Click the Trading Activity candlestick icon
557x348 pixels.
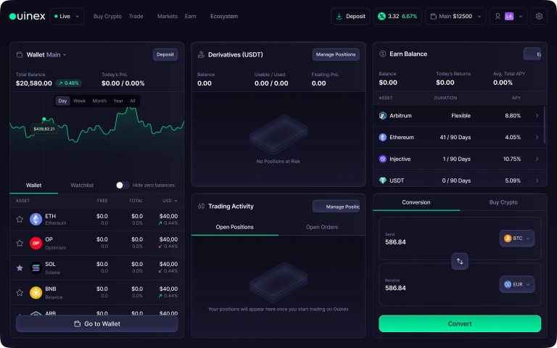[201, 207]
